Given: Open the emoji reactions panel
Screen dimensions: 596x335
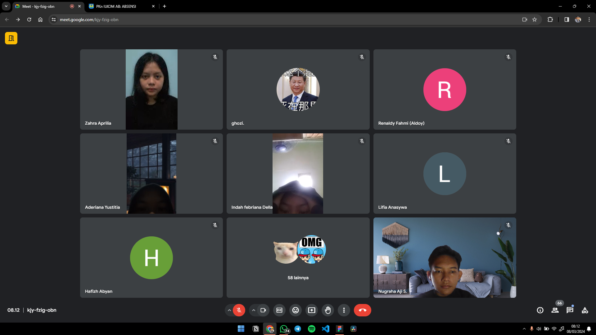Looking at the screenshot, I should click(x=296, y=310).
